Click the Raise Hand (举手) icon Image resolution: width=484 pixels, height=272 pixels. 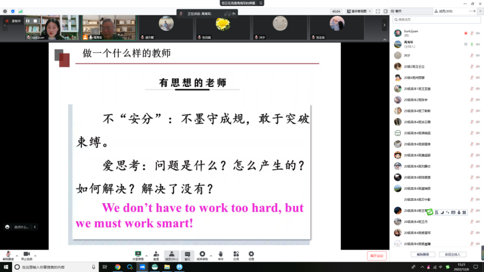click(x=220, y=254)
